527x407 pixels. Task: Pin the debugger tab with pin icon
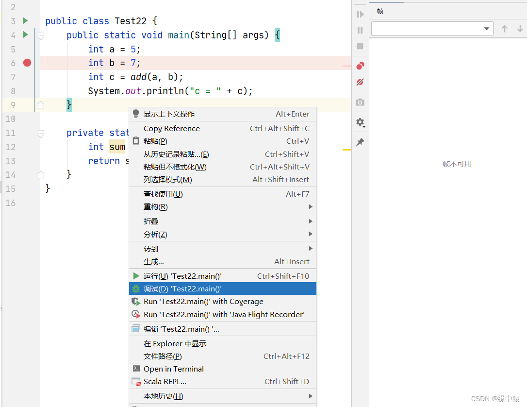(360, 142)
